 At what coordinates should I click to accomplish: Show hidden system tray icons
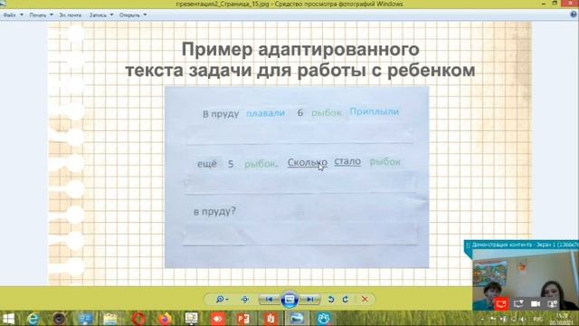[x=482, y=319]
